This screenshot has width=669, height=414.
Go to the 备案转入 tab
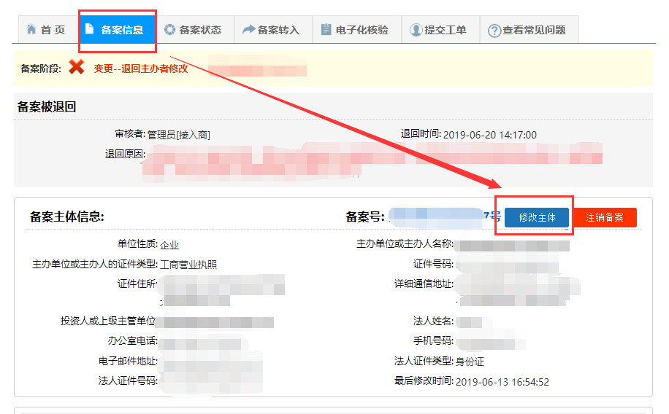(x=273, y=29)
